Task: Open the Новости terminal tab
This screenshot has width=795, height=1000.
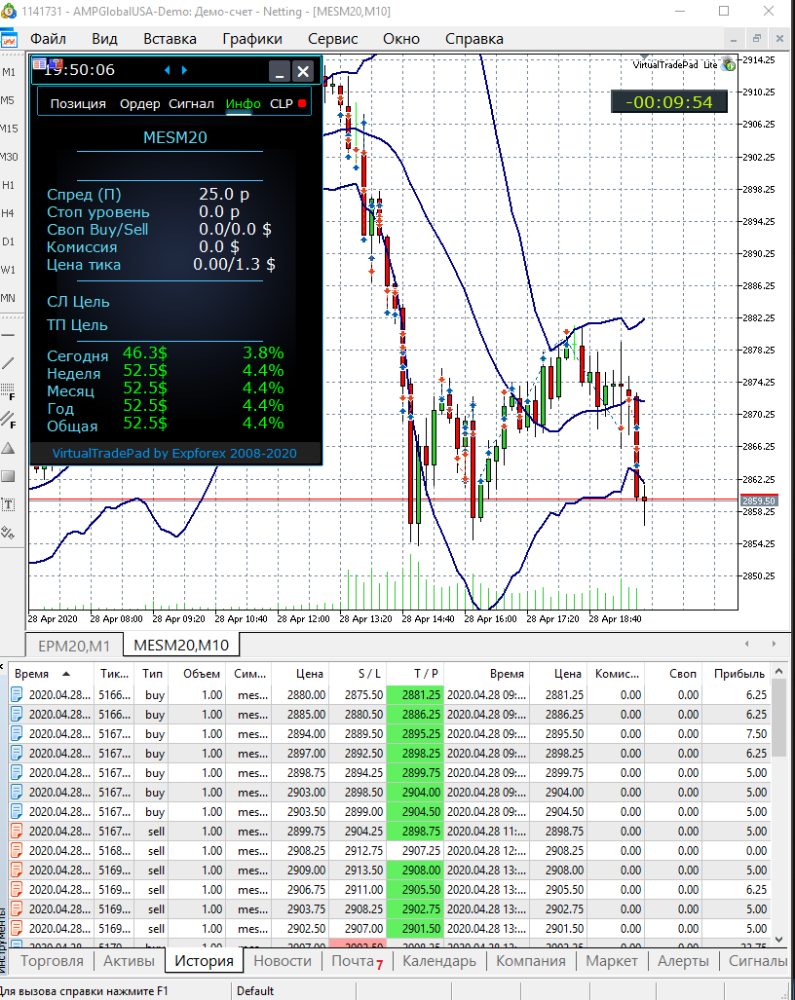Action: (283, 960)
